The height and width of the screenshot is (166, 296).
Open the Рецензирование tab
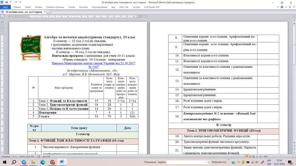click(x=100, y=7)
